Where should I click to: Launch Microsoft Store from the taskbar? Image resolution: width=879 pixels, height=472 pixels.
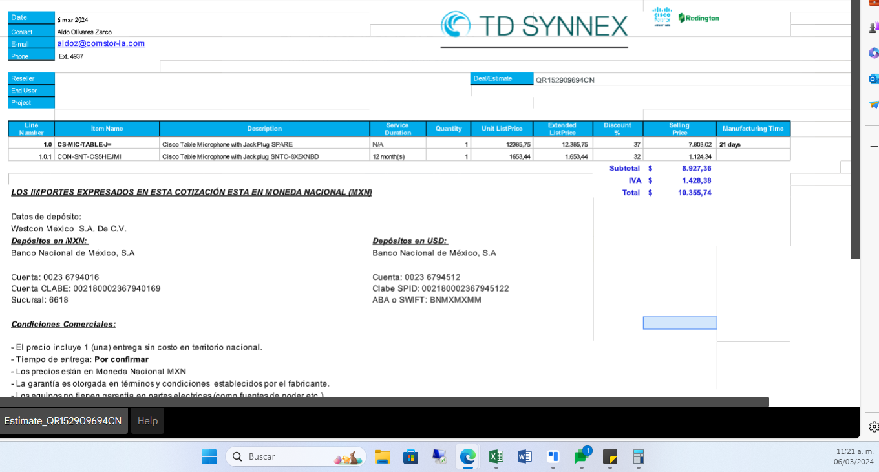[410, 456]
